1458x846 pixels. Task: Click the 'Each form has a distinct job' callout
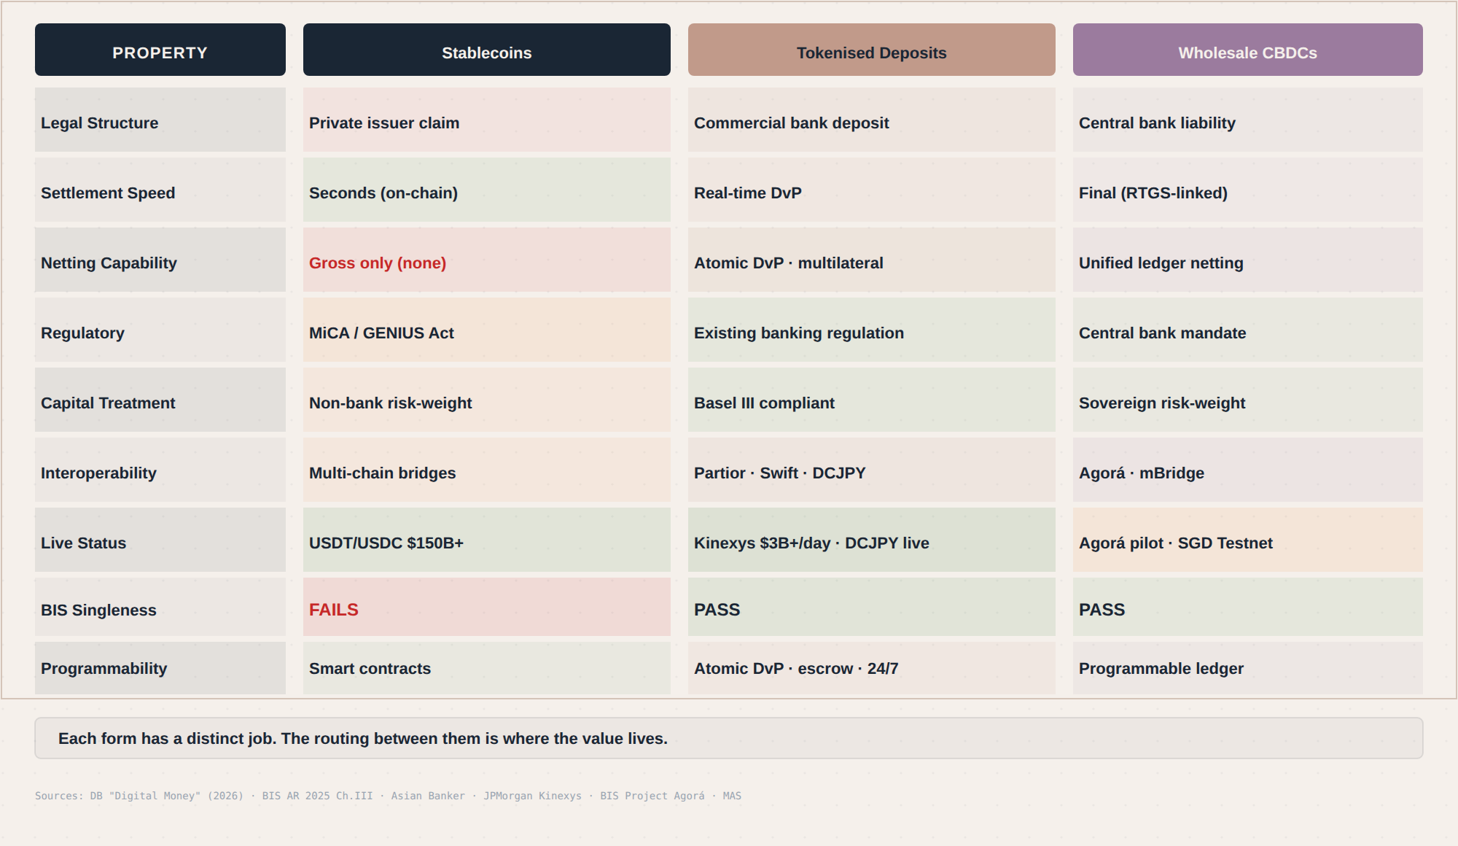[x=729, y=738]
